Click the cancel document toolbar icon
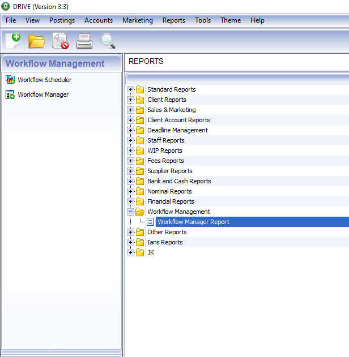 (61, 41)
